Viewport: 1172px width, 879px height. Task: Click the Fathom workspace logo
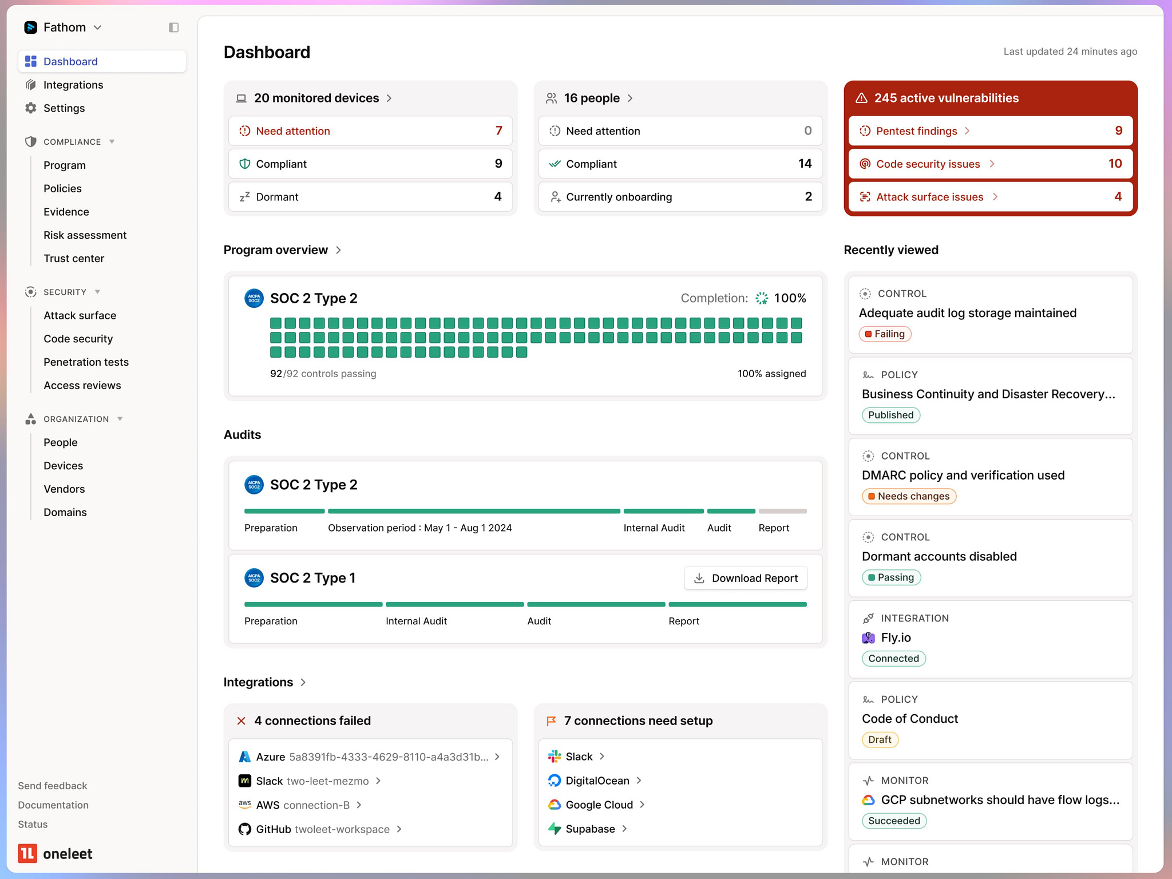point(30,27)
